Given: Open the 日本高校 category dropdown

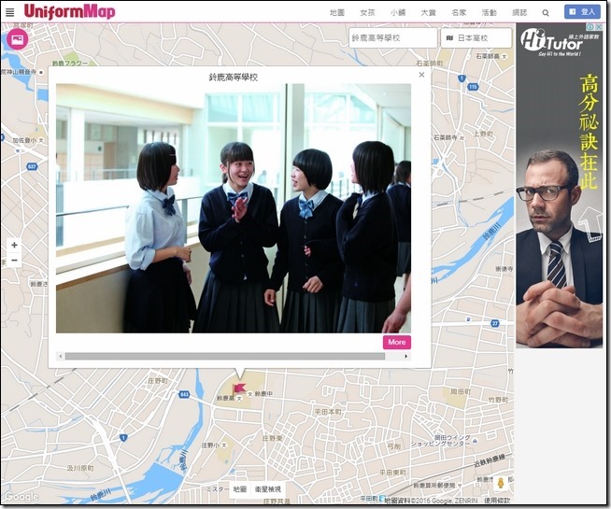Looking at the screenshot, I should [x=476, y=38].
